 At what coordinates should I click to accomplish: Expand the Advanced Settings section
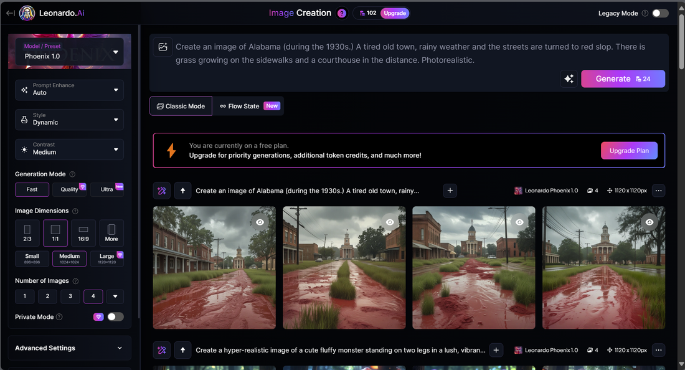(70, 348)
